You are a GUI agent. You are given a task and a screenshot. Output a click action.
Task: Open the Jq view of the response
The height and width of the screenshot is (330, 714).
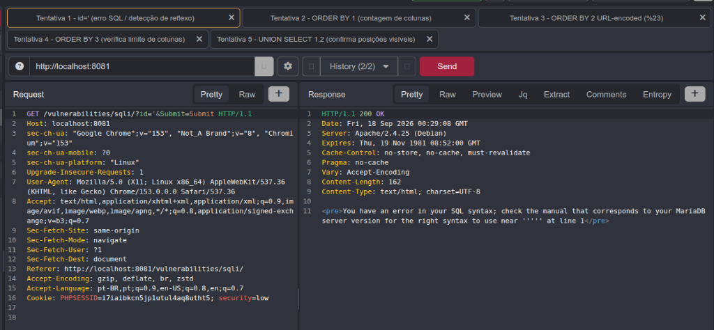(523, 95)
